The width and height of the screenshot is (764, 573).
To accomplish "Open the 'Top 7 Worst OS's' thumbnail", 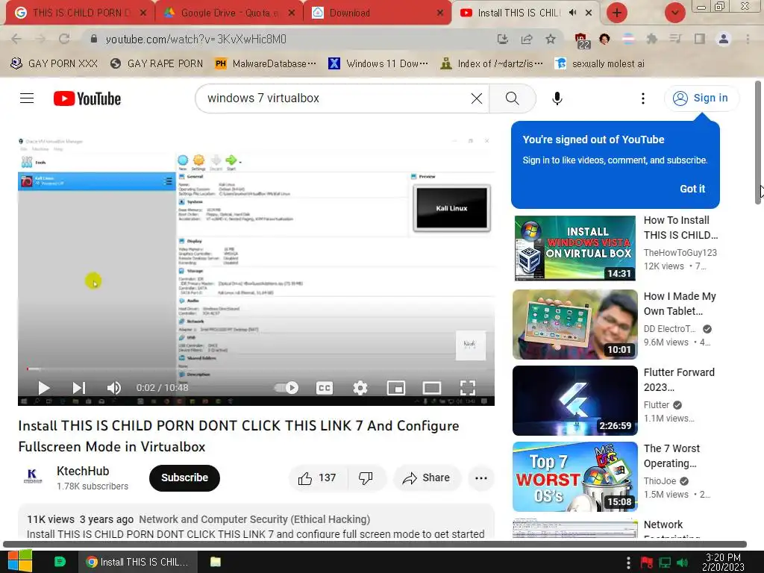I will 575,477.
